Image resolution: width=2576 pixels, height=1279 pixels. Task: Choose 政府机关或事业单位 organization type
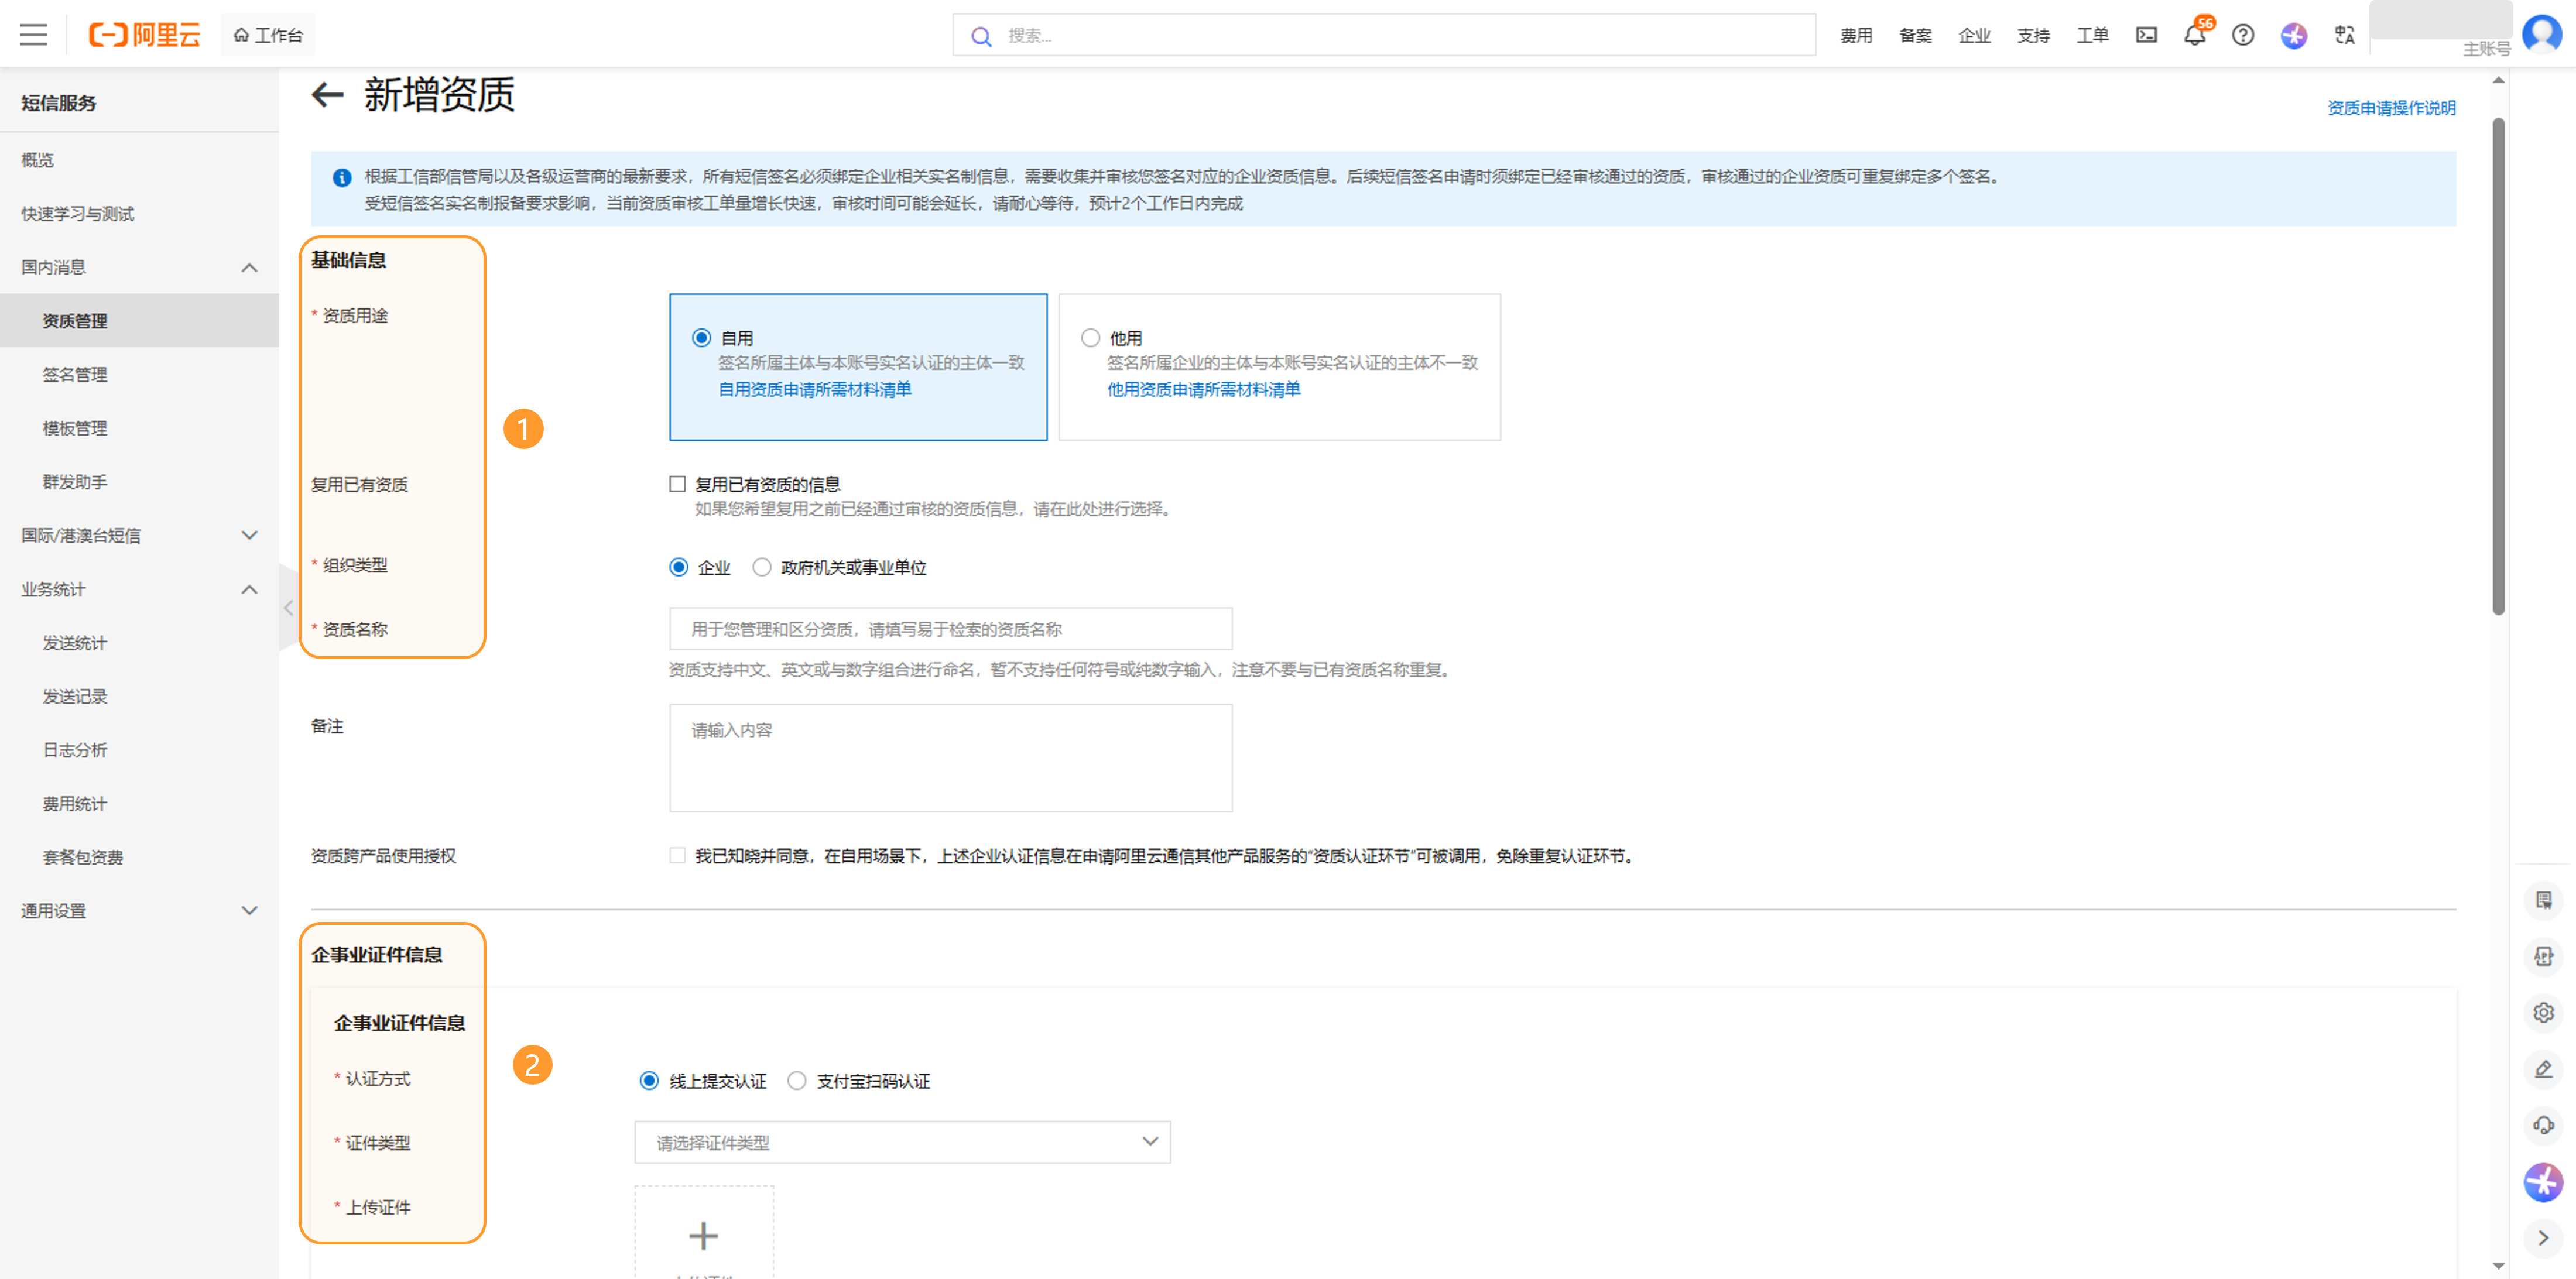[x=761, y=567]
